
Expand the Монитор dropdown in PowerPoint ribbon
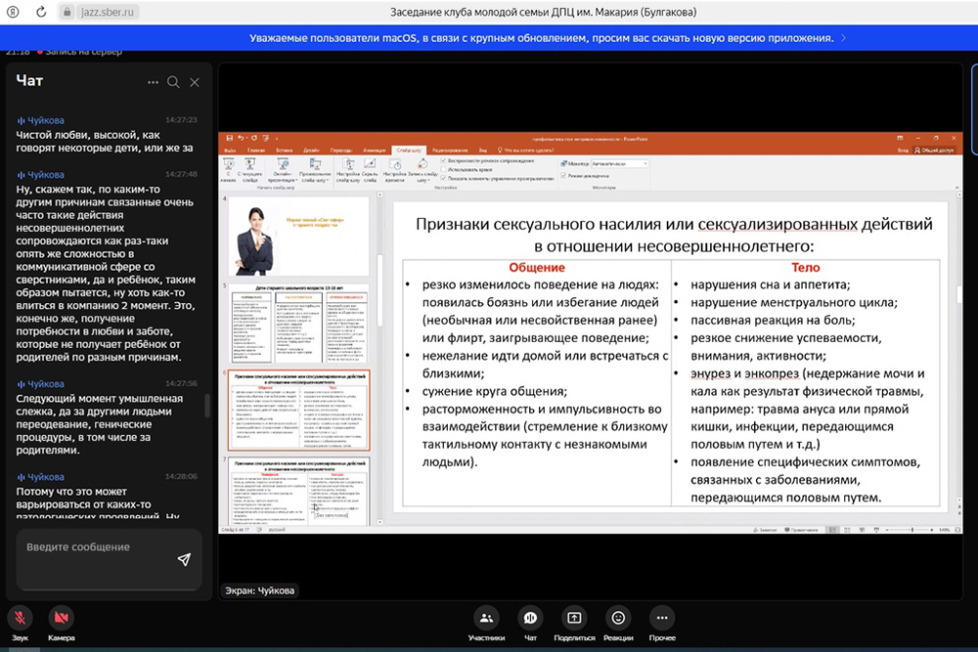[x=645, y=163]
